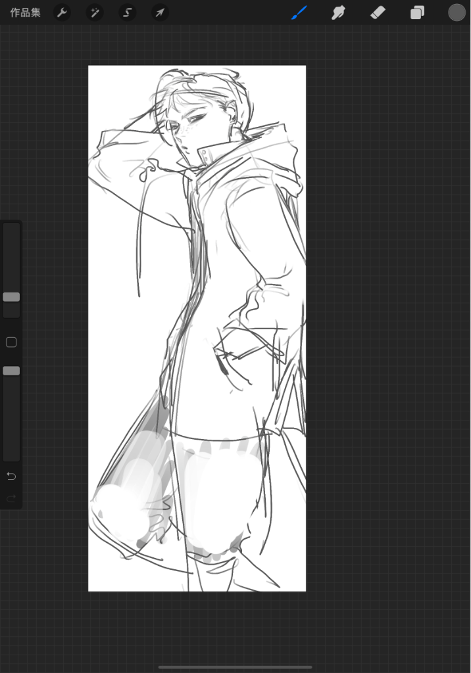Redo the undone stroke
The height and width of the screenshot is (673, 471).
(11, 498)
